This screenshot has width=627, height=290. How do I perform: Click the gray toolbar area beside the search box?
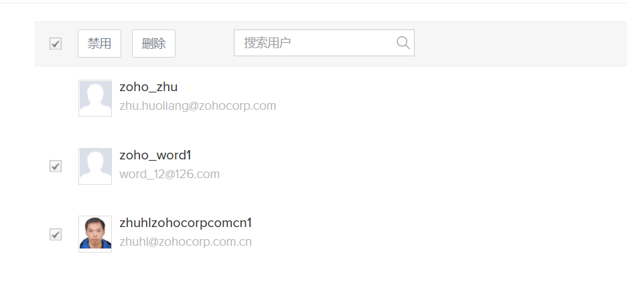520,44
